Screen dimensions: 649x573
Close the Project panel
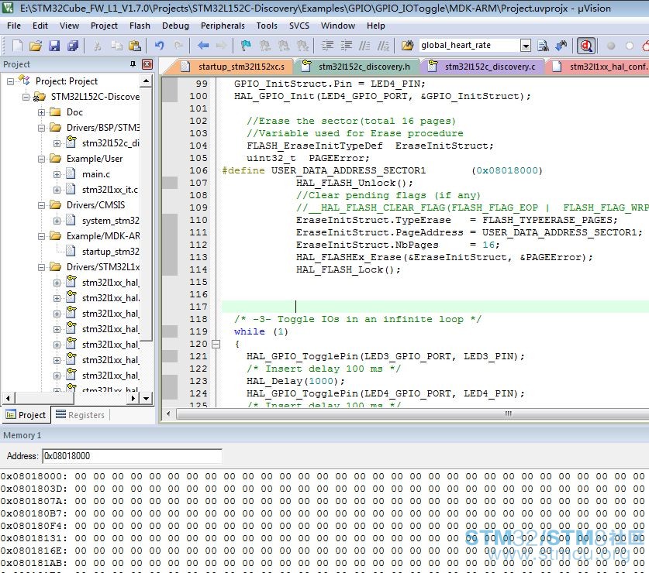pos(147,64)
